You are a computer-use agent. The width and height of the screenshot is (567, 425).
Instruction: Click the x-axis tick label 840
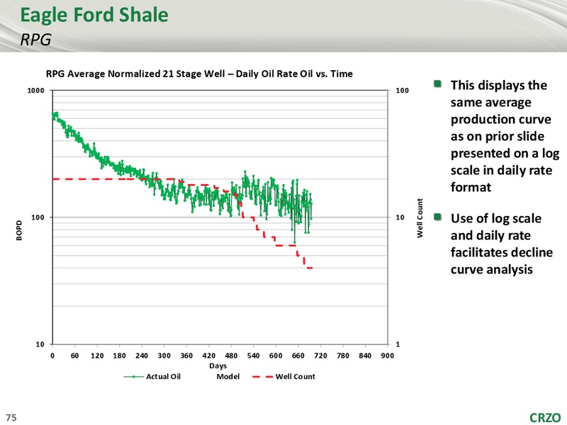click(x=365, y=356)
